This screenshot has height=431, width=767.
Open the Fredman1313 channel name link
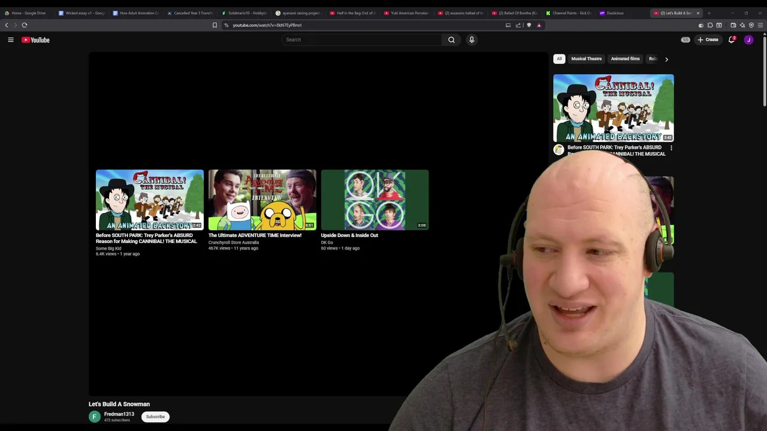(119, 414)
